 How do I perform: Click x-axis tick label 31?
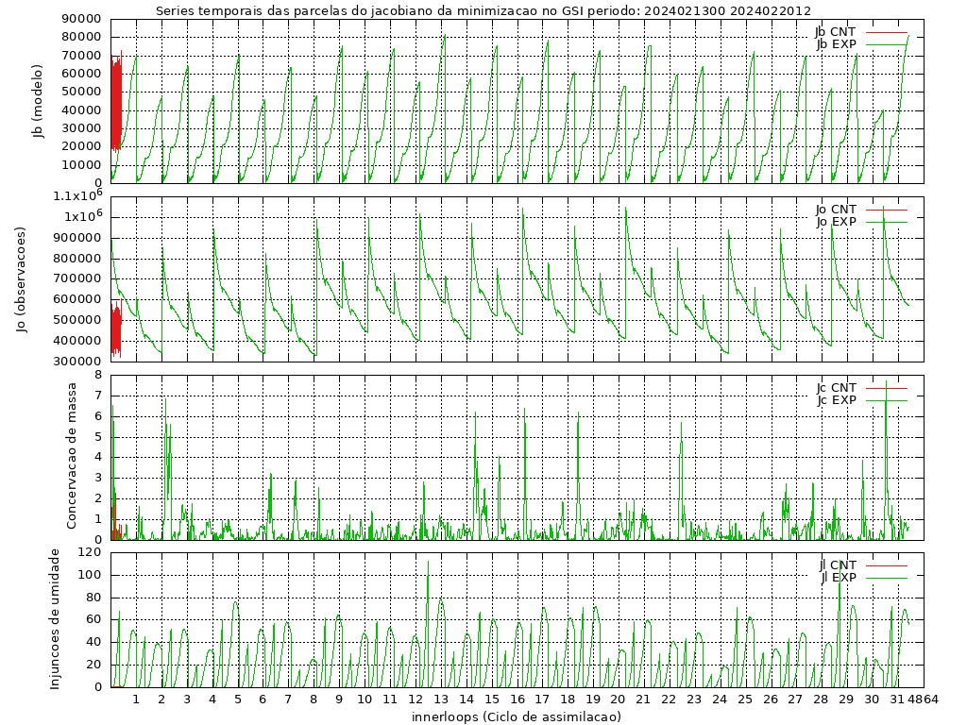pos(895,700)
